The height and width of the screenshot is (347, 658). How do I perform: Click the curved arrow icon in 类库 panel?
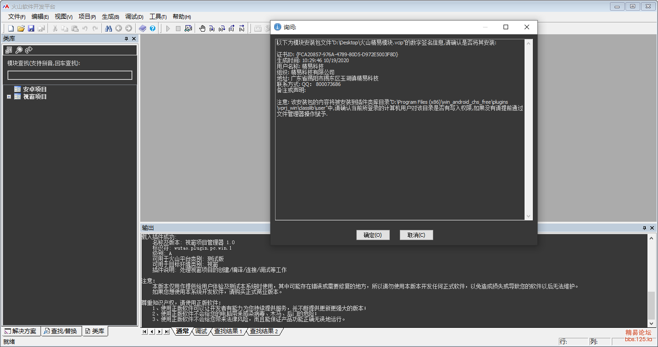click(29, 50)
